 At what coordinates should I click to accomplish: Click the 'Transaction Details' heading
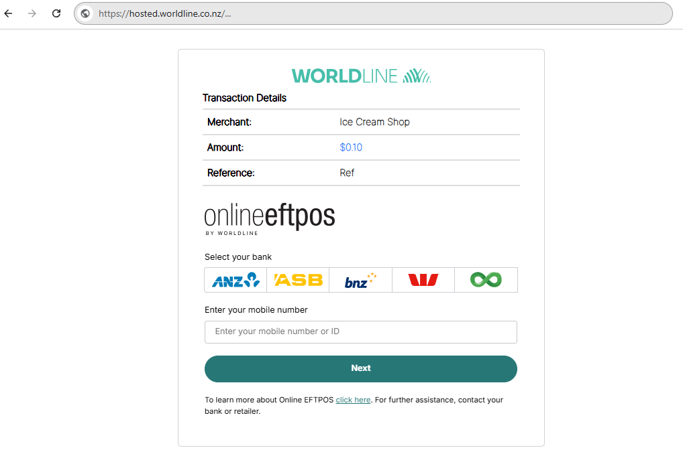tap(244, 98)
